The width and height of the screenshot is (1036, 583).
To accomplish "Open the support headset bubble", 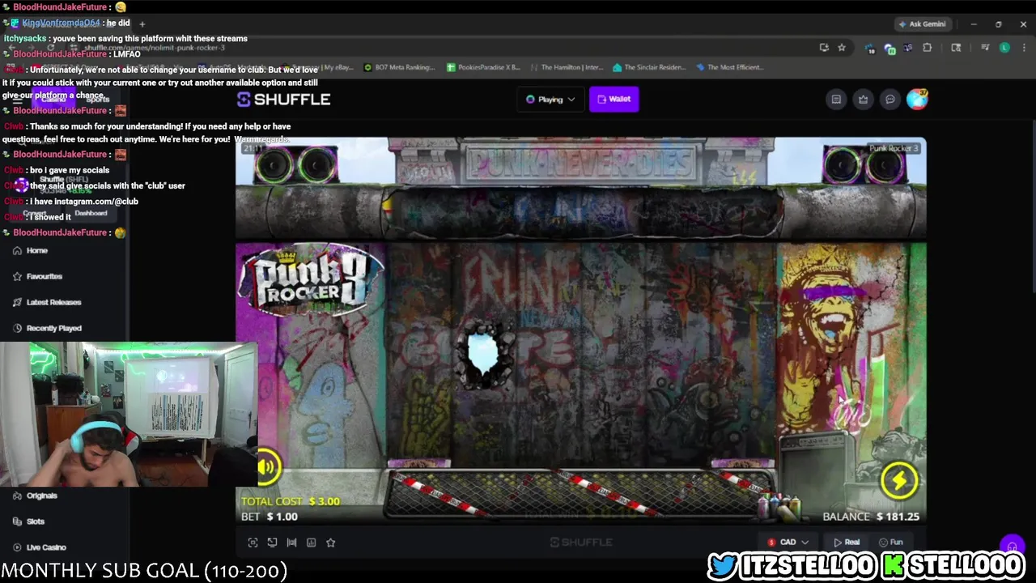I will tap(1011, 546).
